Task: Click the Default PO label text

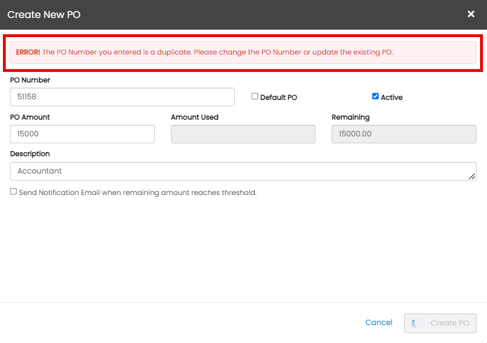Action: [x=279, y=98]
